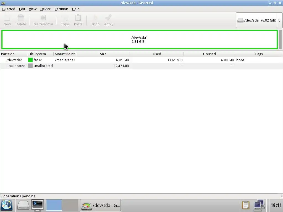Click the gray unallocated color swatch

(x=30, y=66)
